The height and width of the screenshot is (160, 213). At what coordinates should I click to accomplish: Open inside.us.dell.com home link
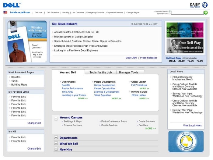click(x=20, y=12)
